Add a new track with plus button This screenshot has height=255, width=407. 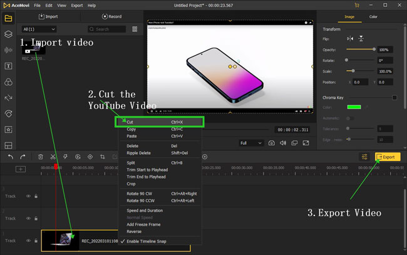coord(21,169)
